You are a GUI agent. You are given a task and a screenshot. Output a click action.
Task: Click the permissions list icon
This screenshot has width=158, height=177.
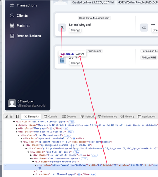(62, 61)
